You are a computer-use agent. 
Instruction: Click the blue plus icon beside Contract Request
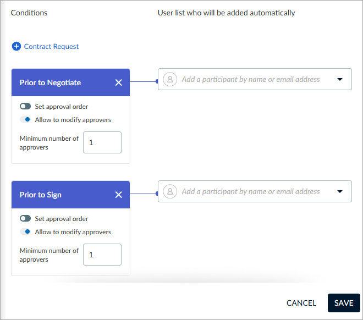[16, 46]
